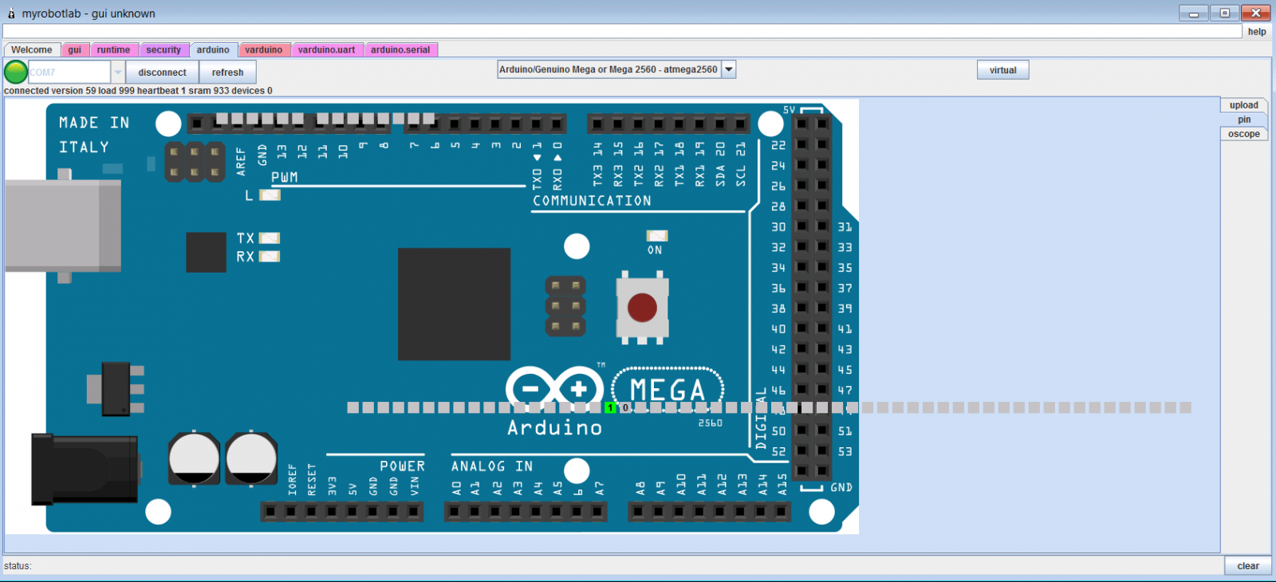Click the "status:" label at the bottom
This screenshot has width=1276, height=582.
18,566
